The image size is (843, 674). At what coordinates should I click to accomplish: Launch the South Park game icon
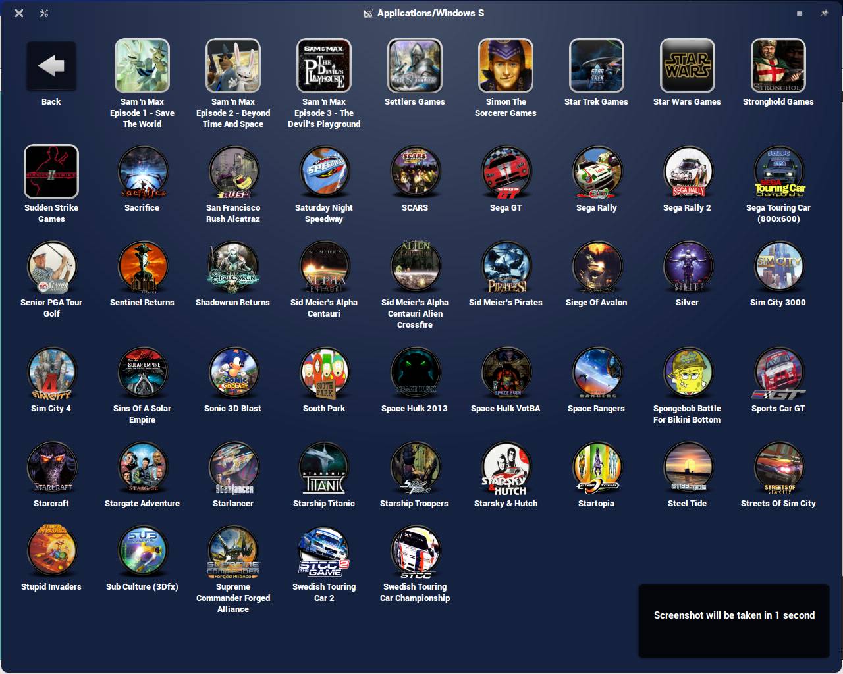(324, 373)
